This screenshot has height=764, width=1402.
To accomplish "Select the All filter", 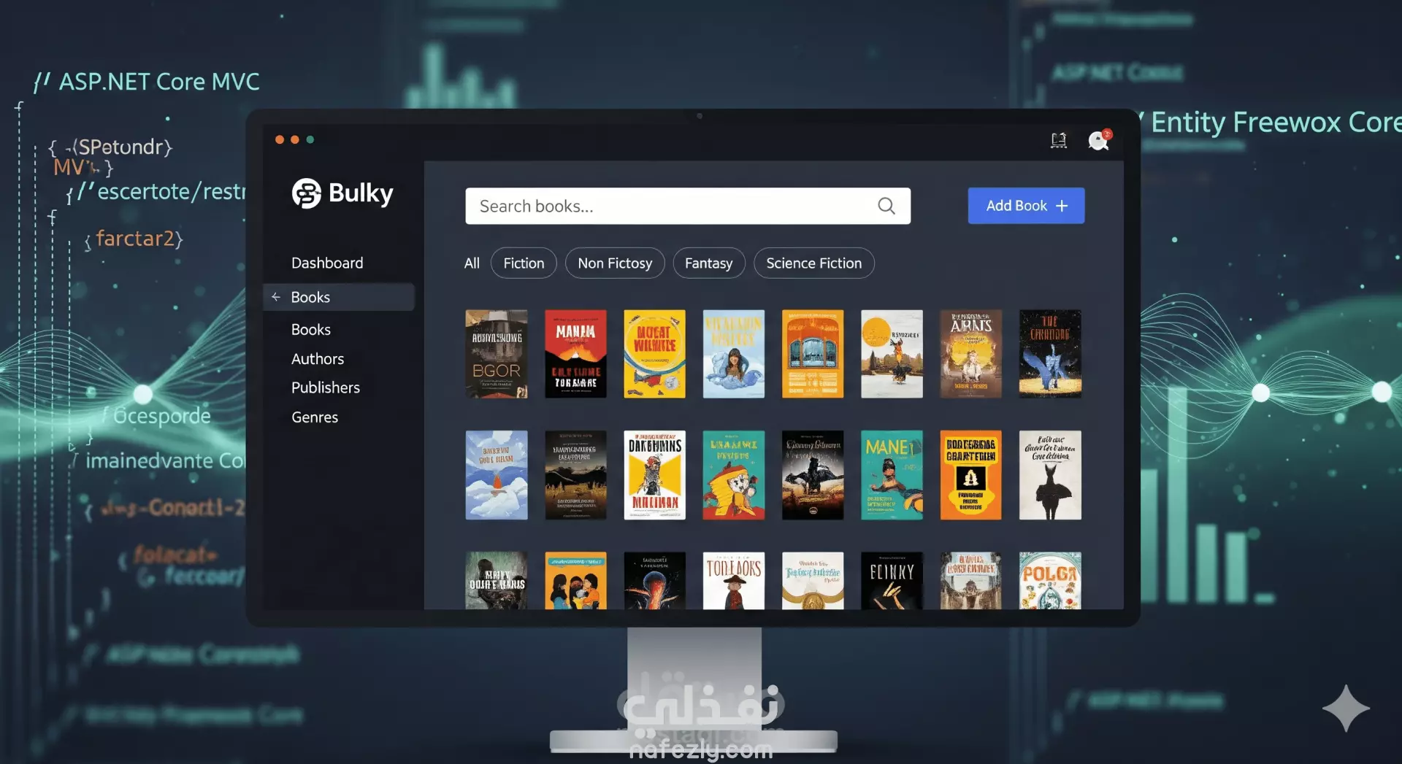I will pyautogui.click(x=472, y=263).
